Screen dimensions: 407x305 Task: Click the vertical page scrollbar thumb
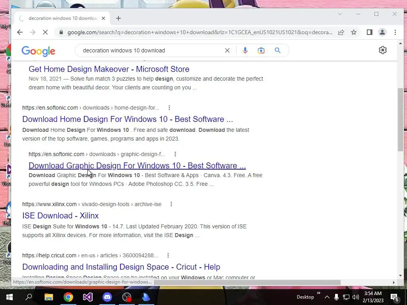(x=400, y=119)
